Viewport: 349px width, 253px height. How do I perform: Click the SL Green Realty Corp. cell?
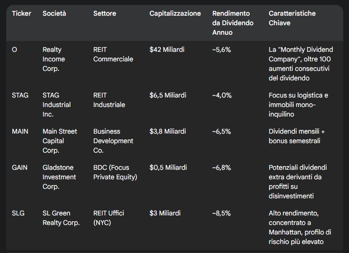coord(61,218)
